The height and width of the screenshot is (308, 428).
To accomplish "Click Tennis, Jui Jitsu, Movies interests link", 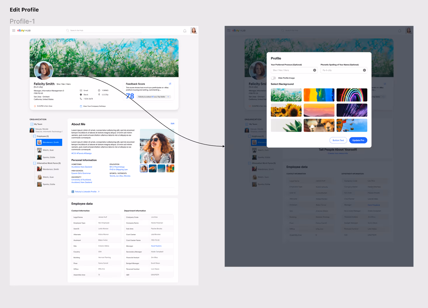I will [120, 176].
